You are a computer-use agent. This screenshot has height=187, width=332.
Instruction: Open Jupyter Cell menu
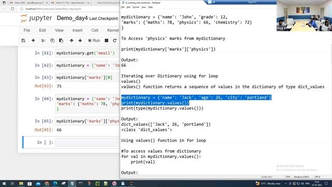pyautogui.click(x=94, y=30)
